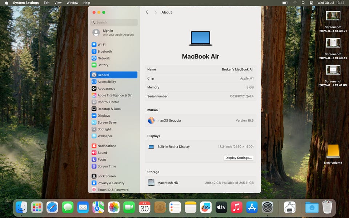Go to Control Centre settings
Image resolution: width=349 pixels, height=218 pixels.
coord(108,102)
